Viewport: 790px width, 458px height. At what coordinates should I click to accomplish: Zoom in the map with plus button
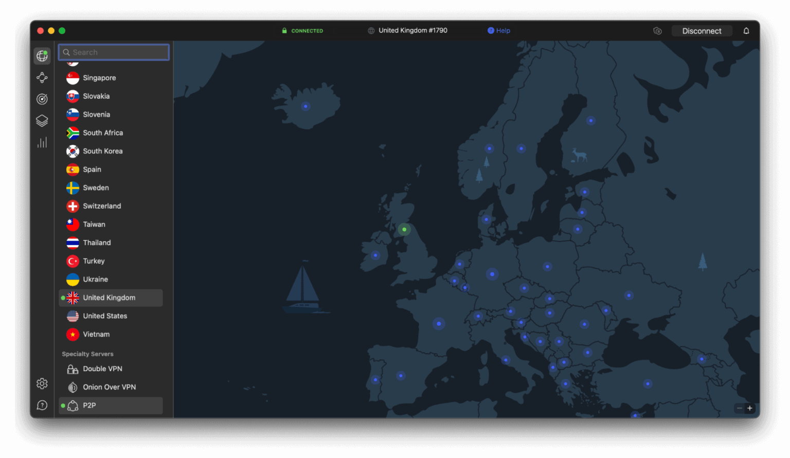[x=749, y=408]
